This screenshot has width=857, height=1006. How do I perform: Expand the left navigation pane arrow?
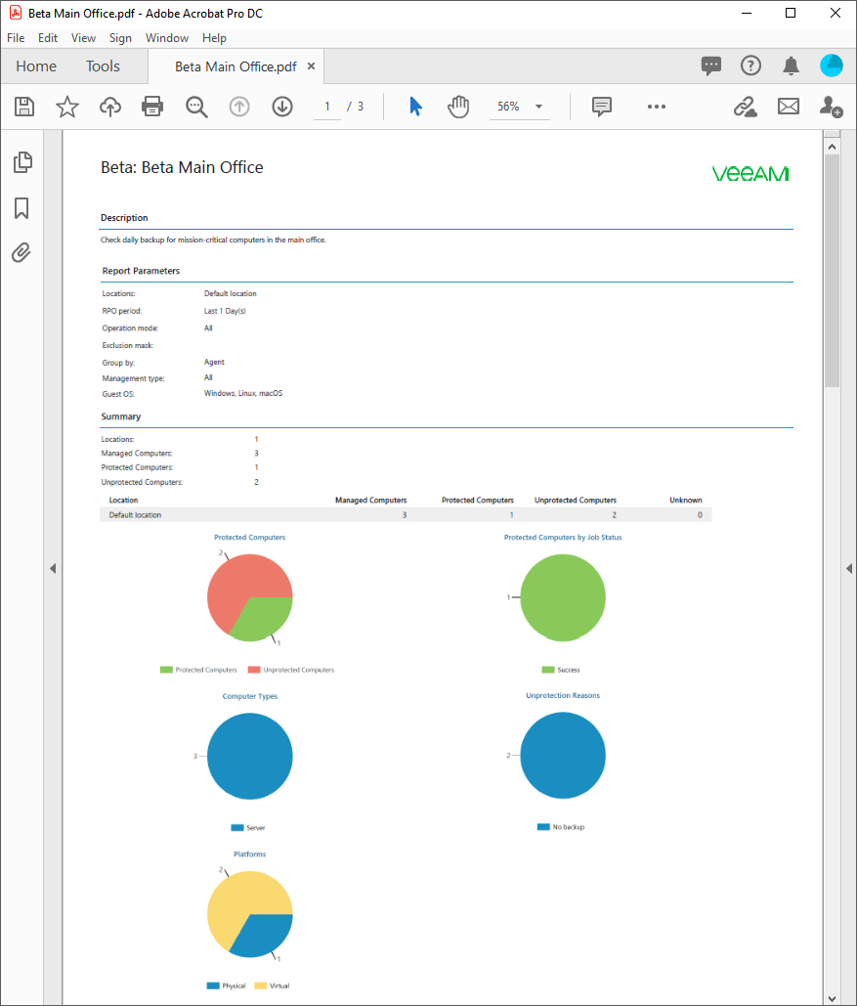[x=53, y=568]
